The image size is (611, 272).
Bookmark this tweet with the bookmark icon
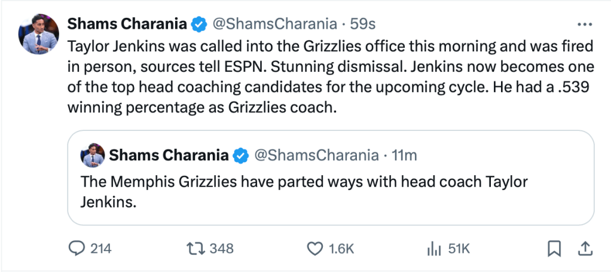pyautogui.click(x=554, y=249)
